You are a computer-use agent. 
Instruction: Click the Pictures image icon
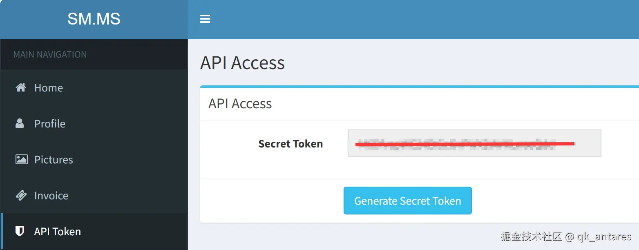(21, 159)
